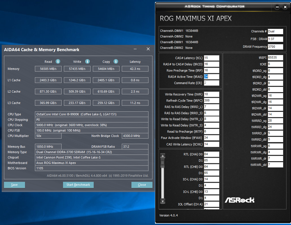Viewport: 291px width, 225px height.
Task: Select the Row Precharge Time (tRP) field
Action: tap(212, 70)
